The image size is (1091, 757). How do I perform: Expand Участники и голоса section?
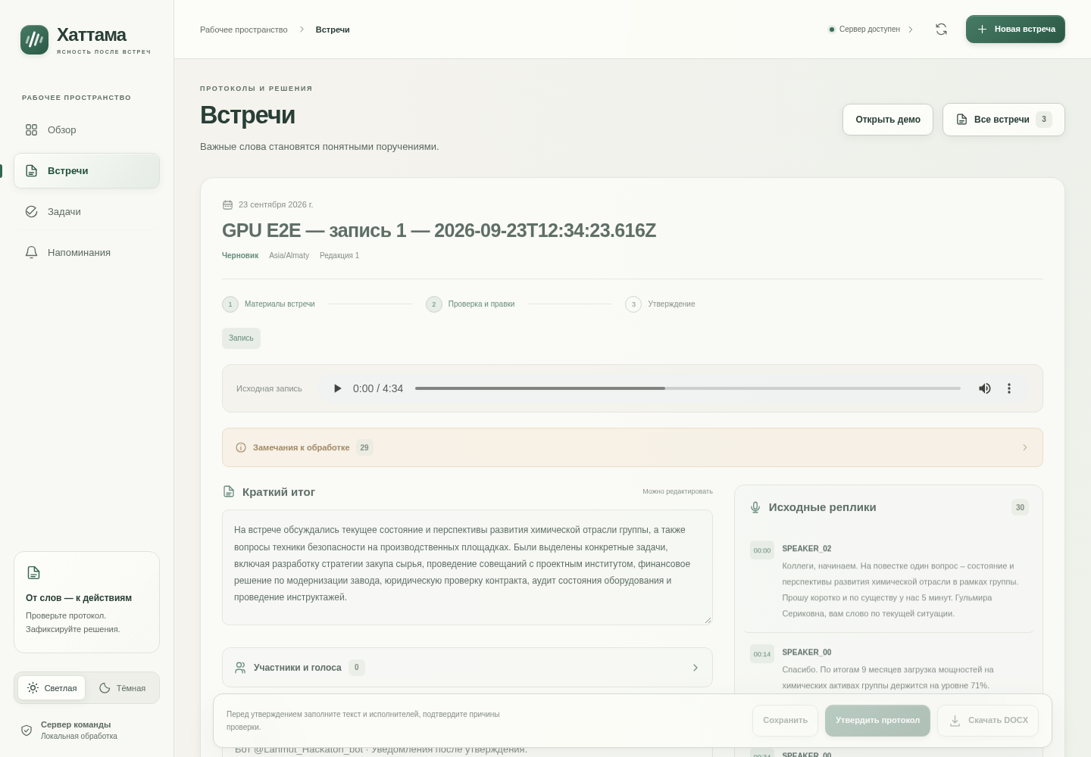click(467, 668)
